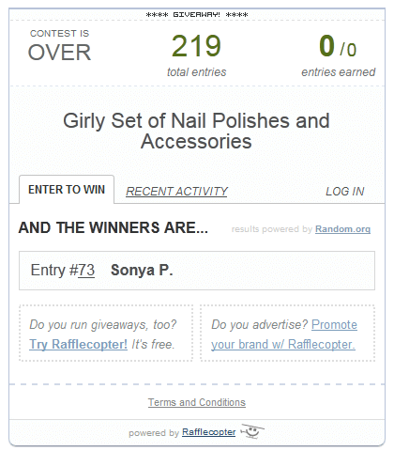This screenshot has width=394, height=451.
Task: Click the winner name Sonya P.
Action: 142,270
